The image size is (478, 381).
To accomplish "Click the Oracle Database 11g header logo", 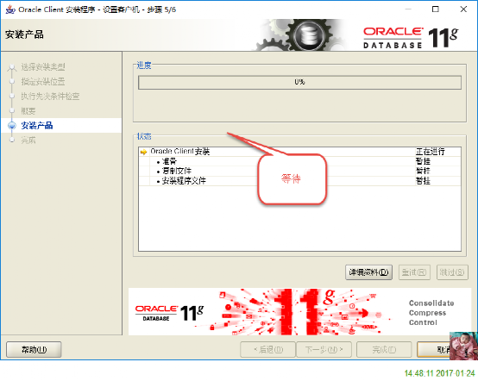I will point(411,38).
